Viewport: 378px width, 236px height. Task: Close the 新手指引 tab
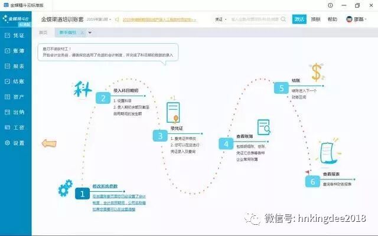click(82, 32)
